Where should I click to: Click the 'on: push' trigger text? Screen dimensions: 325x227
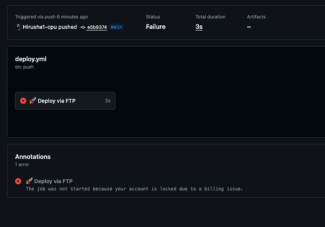click(24, 67)
